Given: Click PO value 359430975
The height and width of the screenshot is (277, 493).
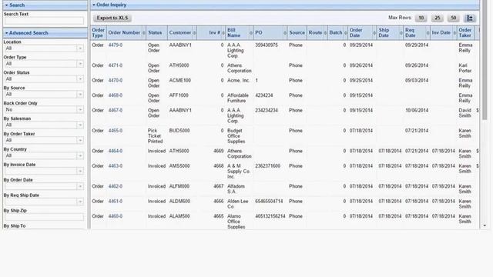Looking at the screenshot, I should 267,45.
